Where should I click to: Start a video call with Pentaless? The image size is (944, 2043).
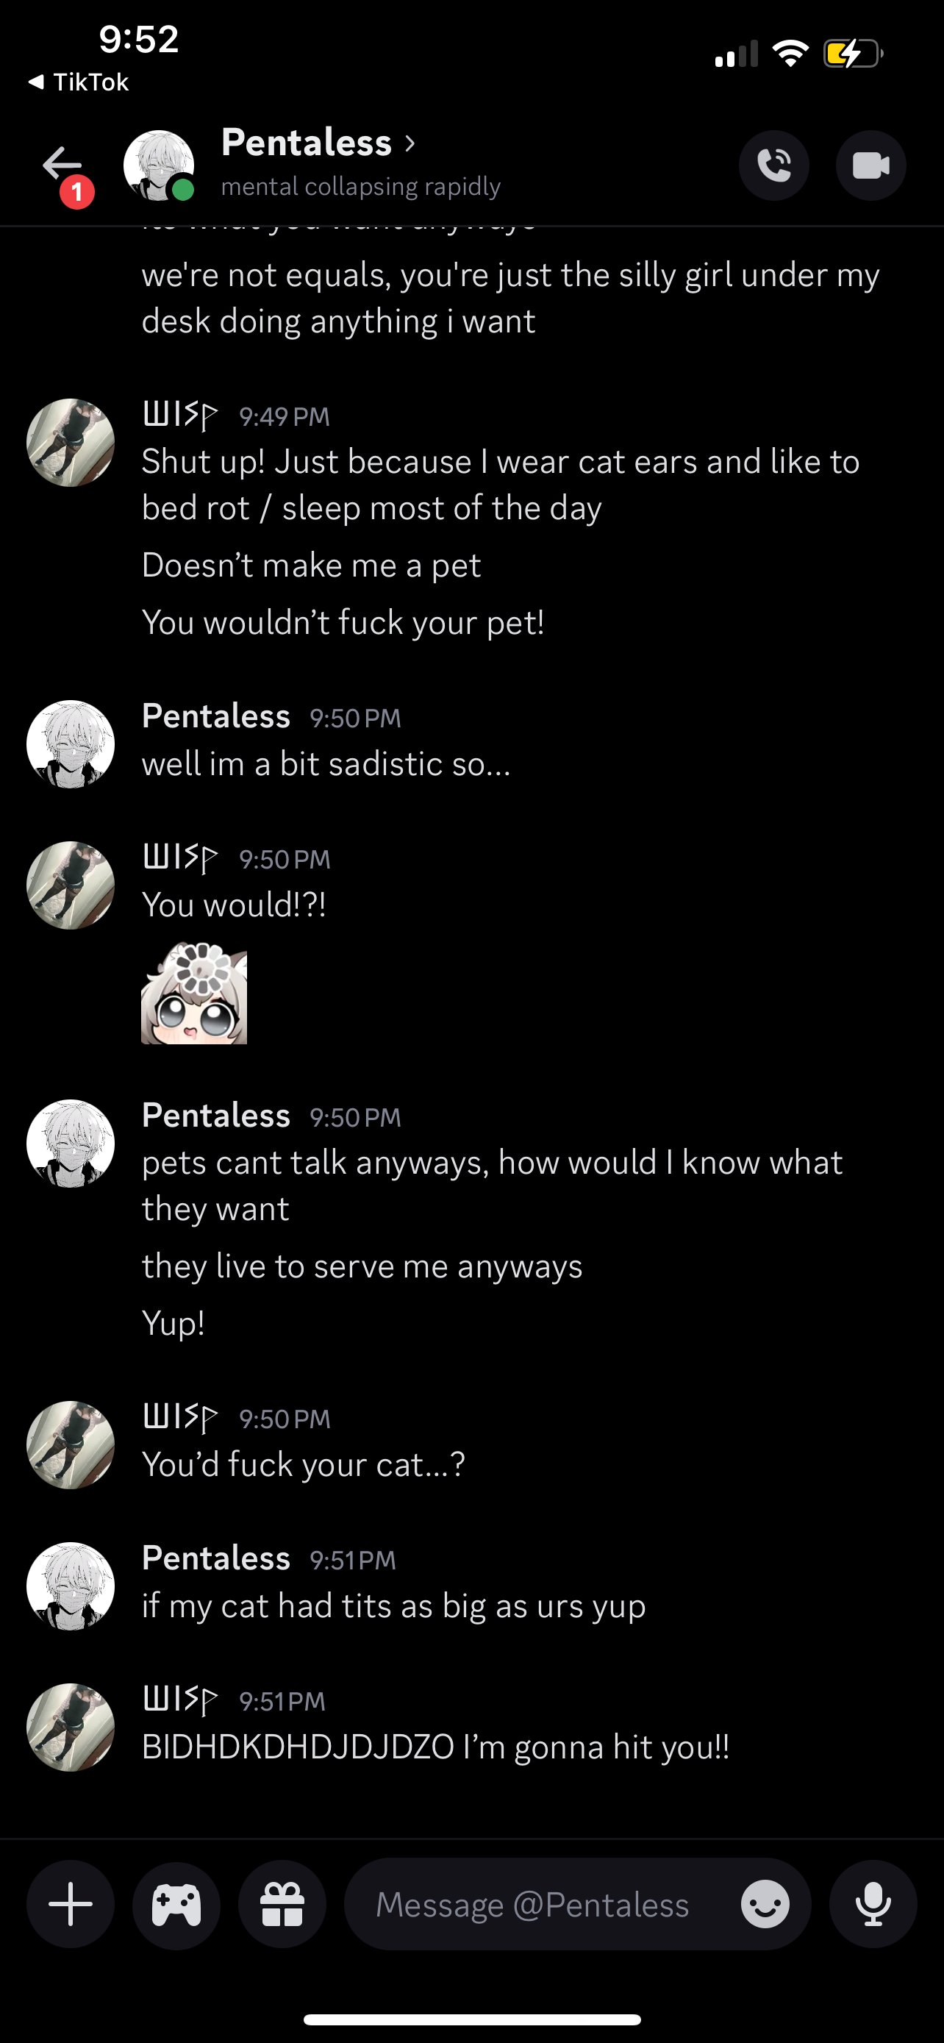870,165
